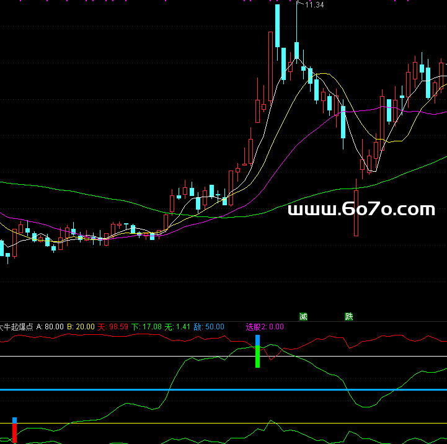Screen dimensions: 447x444
Task: Click the green 下: 17.08 value
Action: click(146, 326)
